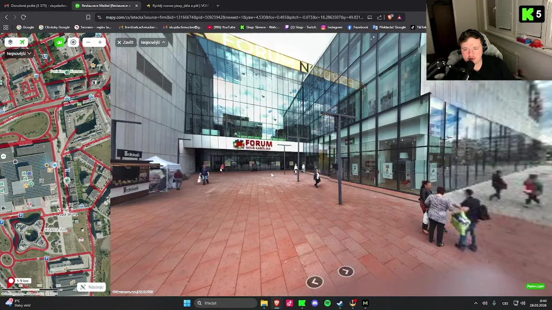Open the TikTok taskbar icon
Screen dimensions: 552x310
point(289,303)
